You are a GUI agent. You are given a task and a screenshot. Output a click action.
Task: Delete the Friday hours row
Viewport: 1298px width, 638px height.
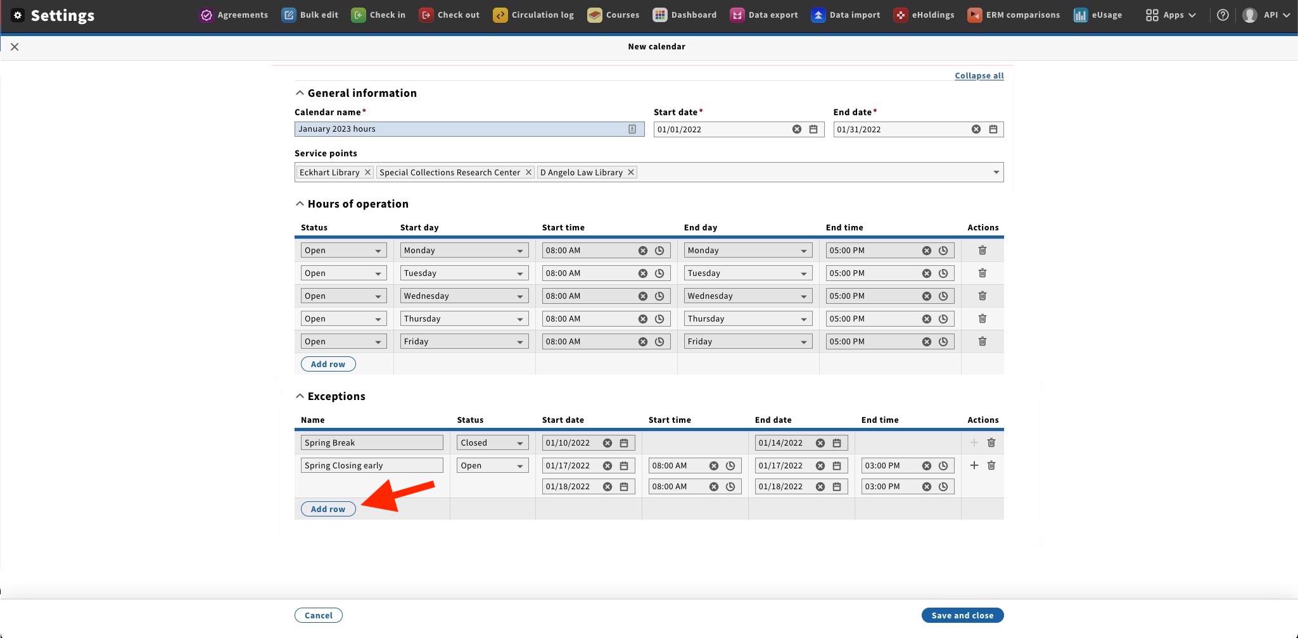tap(983, 341)
